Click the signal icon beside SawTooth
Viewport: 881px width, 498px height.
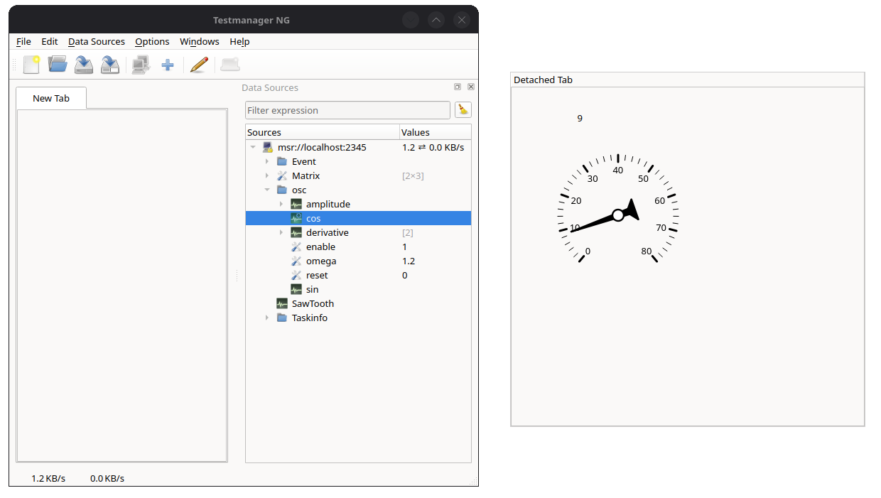click(282, 303)
